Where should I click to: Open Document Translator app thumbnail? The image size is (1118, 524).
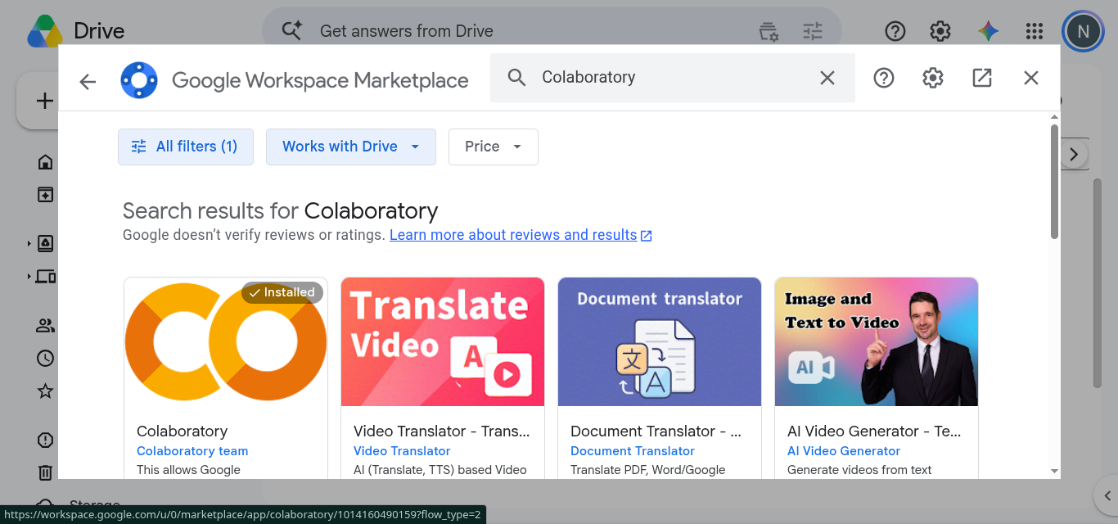(x=660, y=341)
